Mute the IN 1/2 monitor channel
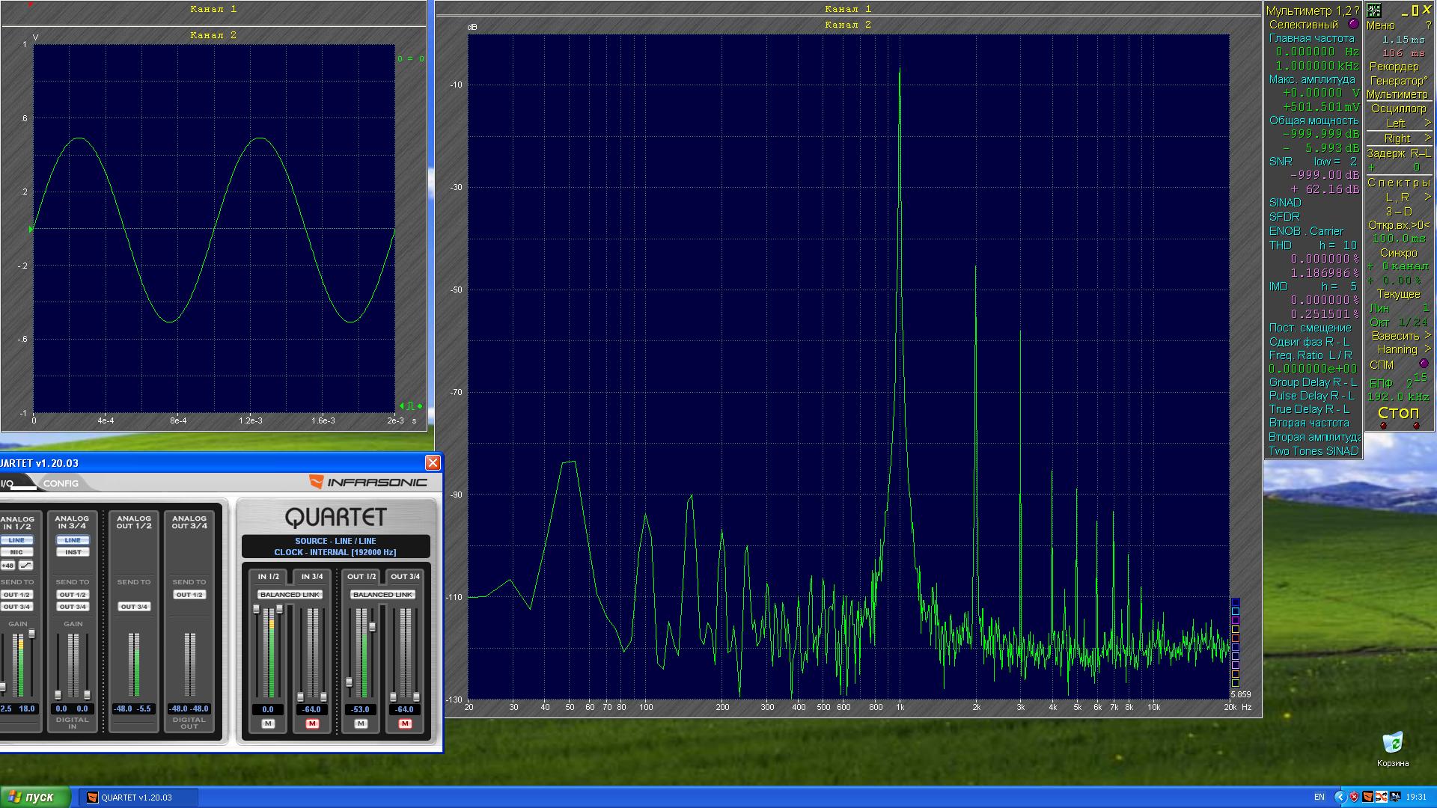The image size is (1437, 808). click(x=268, y=724)
